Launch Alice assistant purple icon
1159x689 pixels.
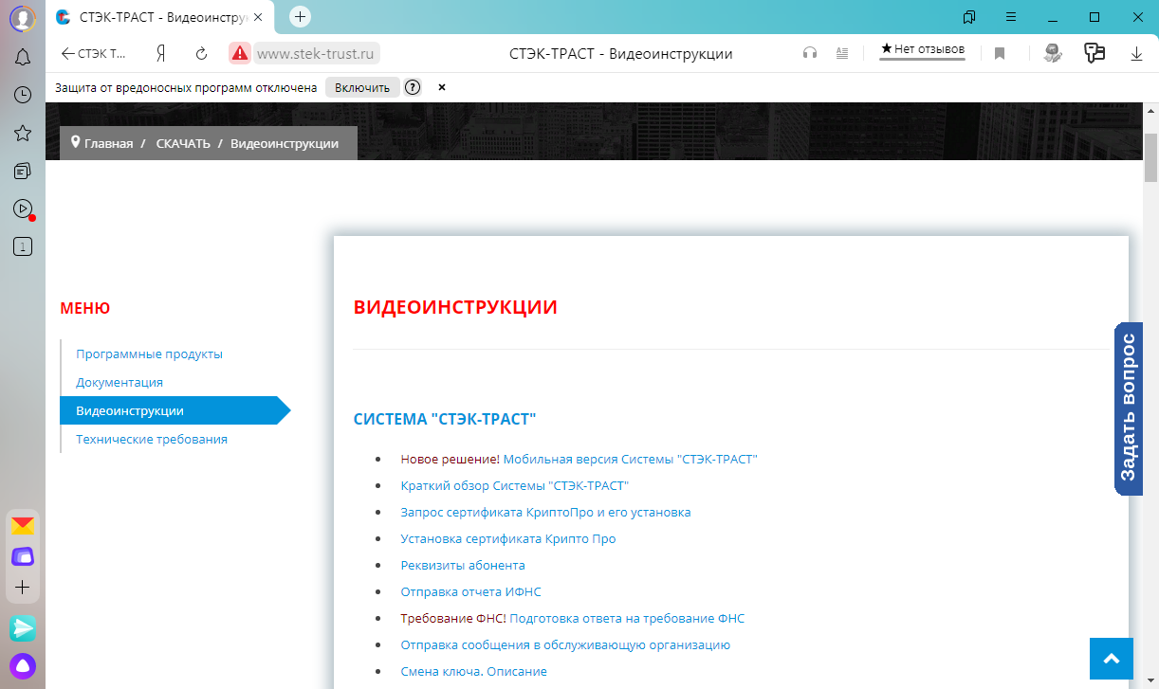(x=23, y=665)
